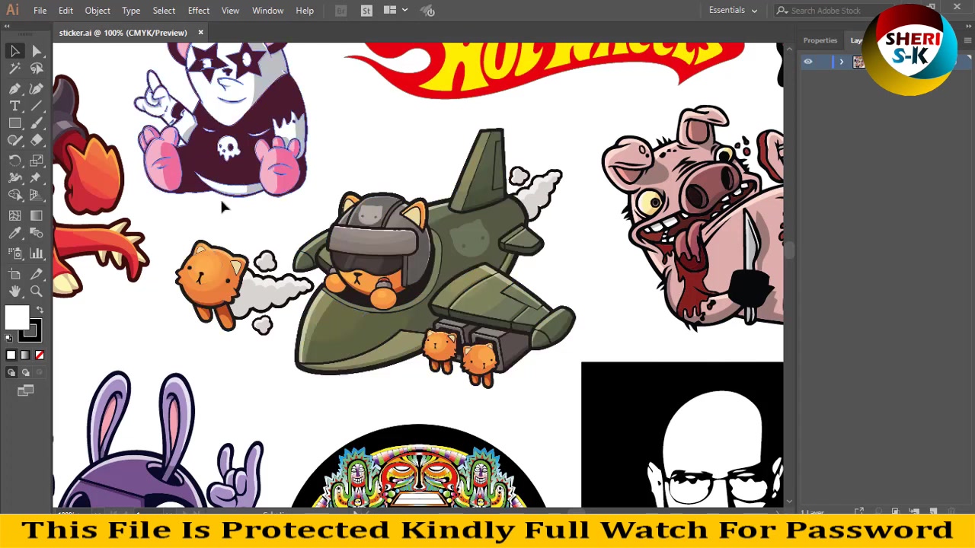This screenshot has width=975, height=548.
Task: Click the layer thumbnail in Layers panel
Action: pyautogui.click(x=858, y=62)
